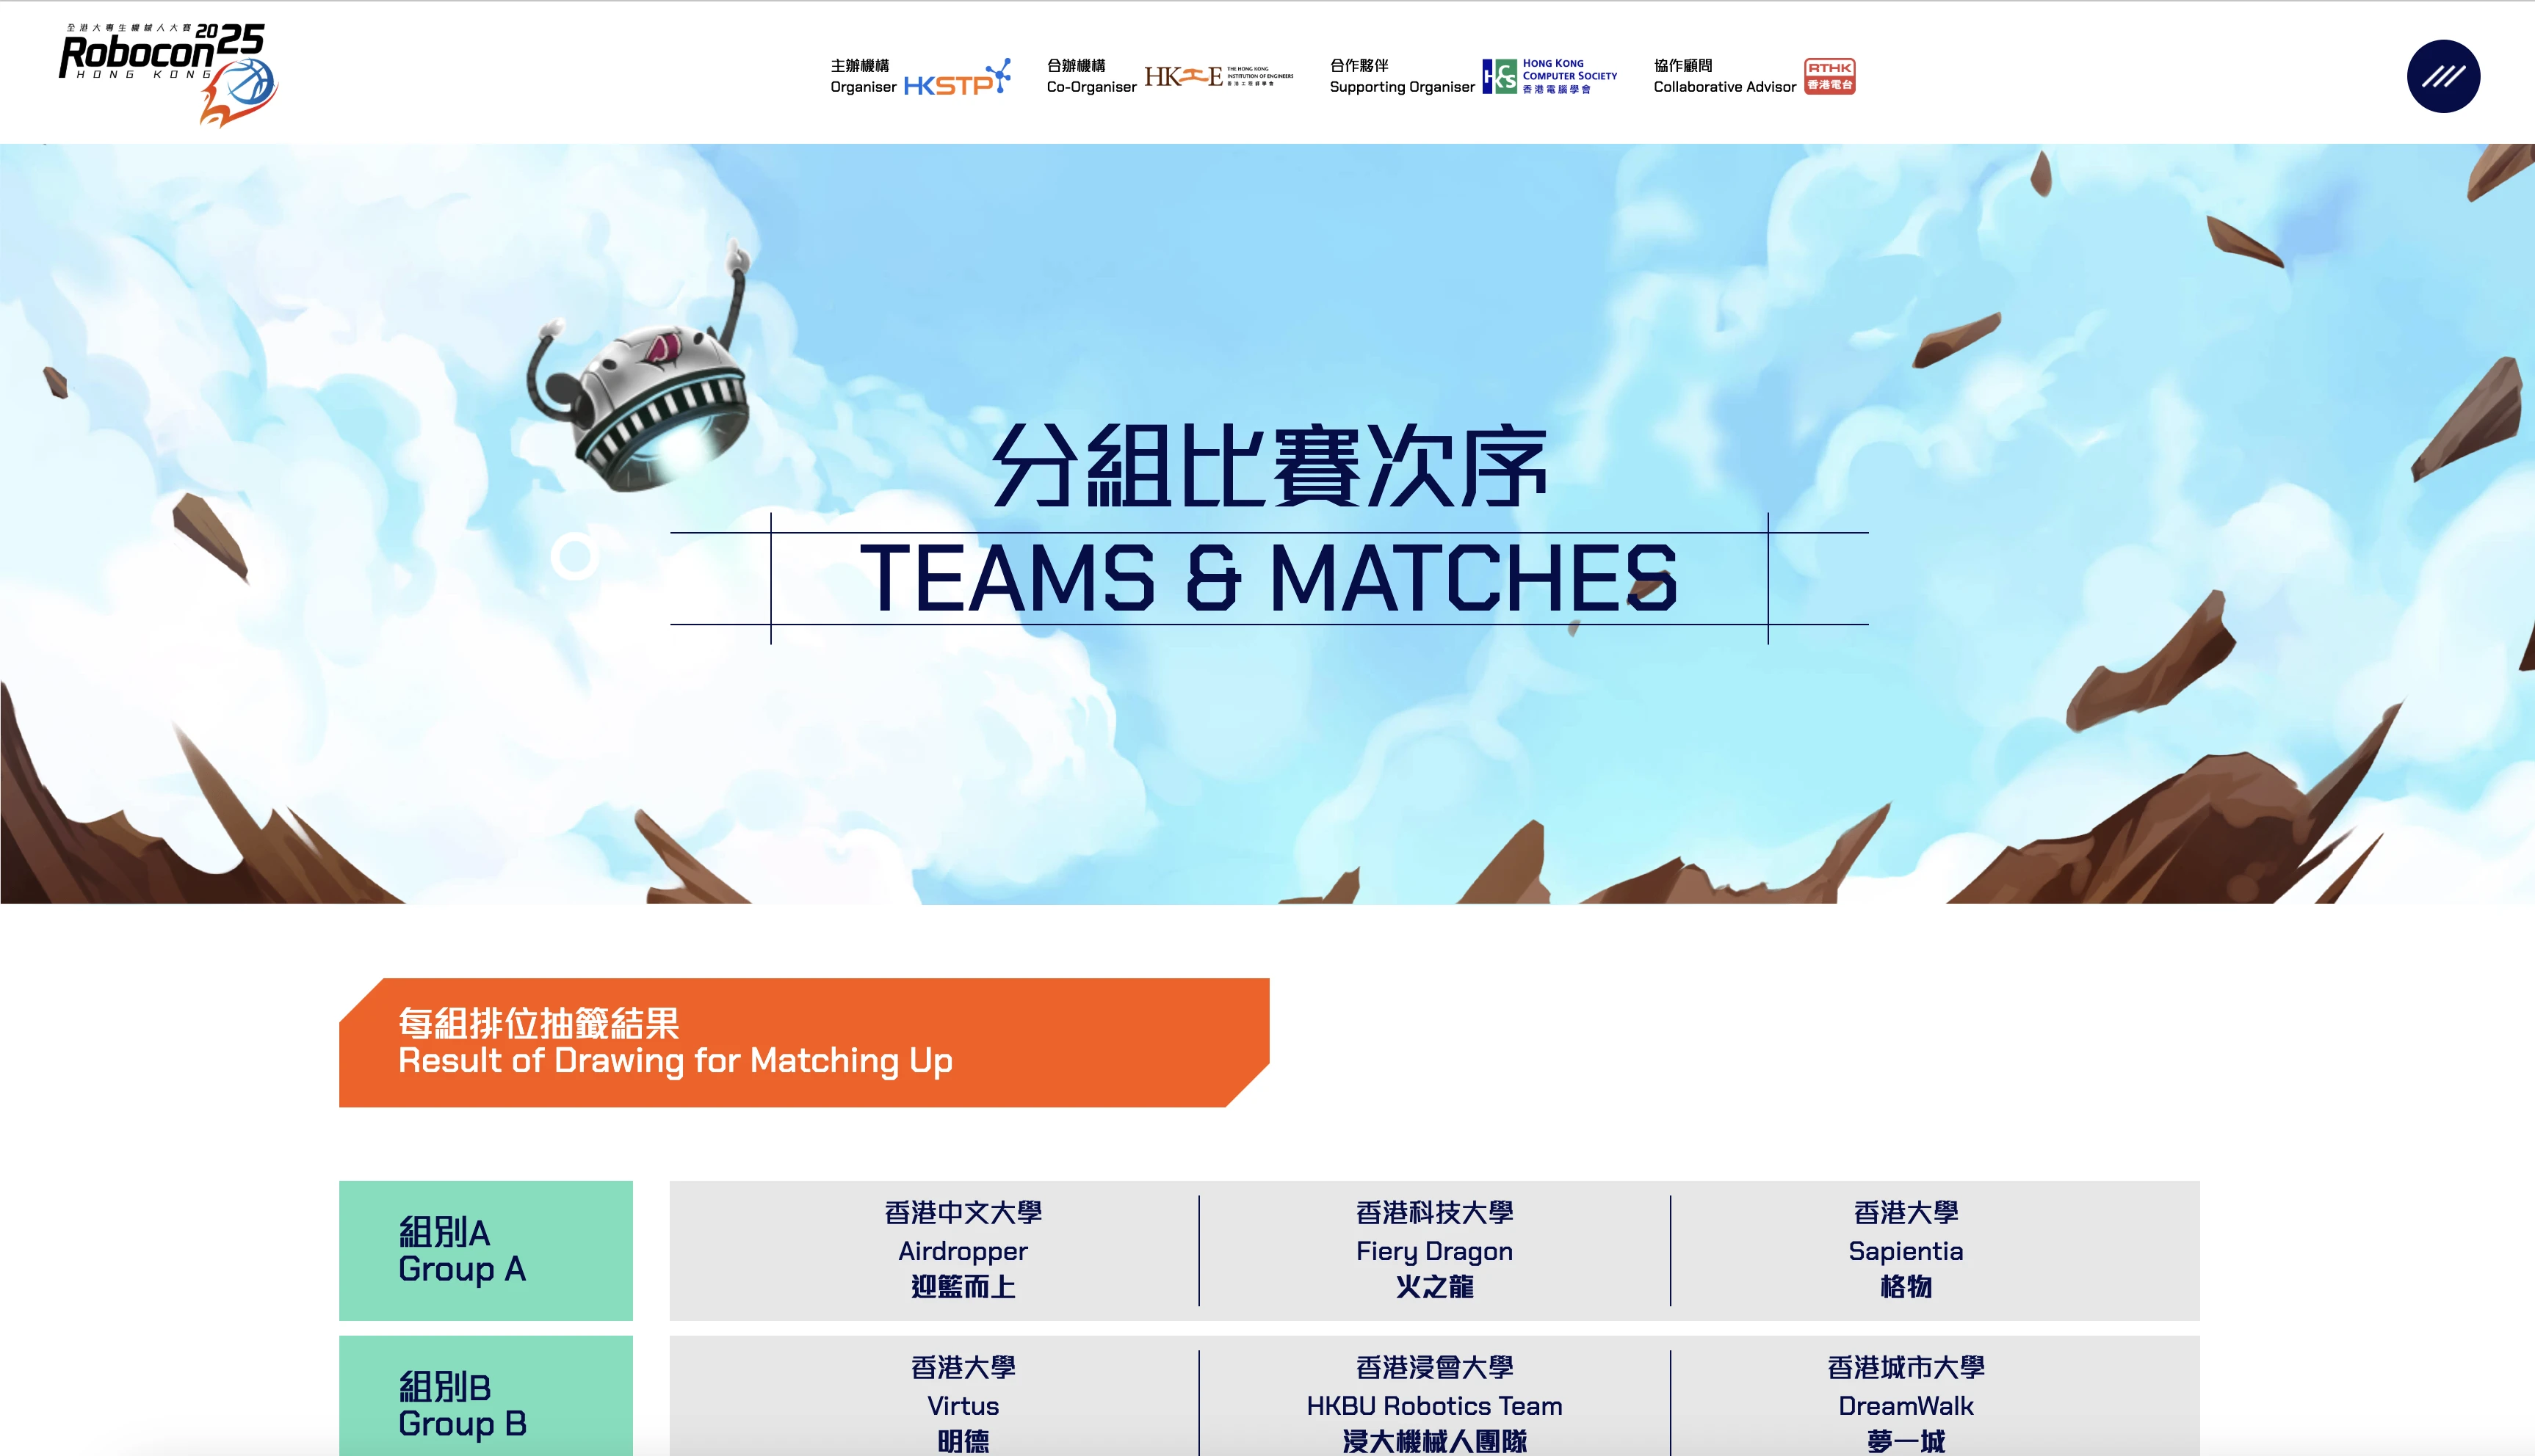Select the Airdropper team cell
The image size is (2535, 1456).
[x=963, y=1250]
